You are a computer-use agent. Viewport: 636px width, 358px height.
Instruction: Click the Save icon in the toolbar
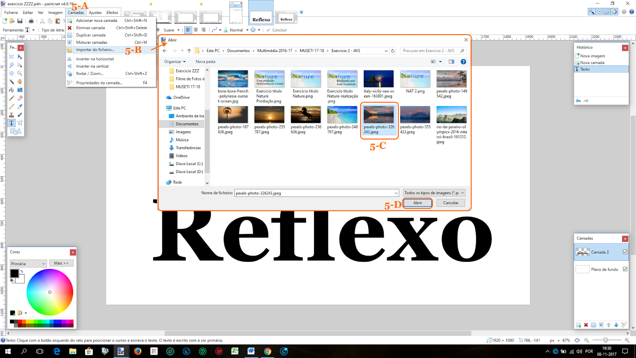[19, 21]
